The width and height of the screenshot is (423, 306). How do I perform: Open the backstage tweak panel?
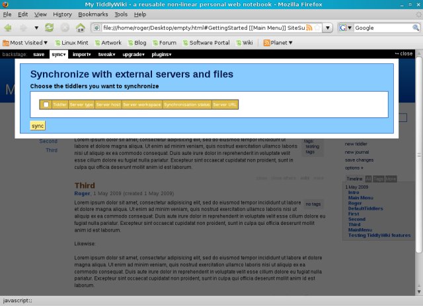coord(106,54)
